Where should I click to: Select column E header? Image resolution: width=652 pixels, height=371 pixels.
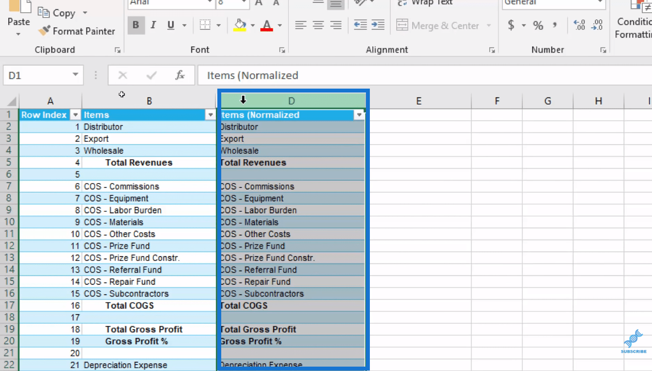pos(419,101)
